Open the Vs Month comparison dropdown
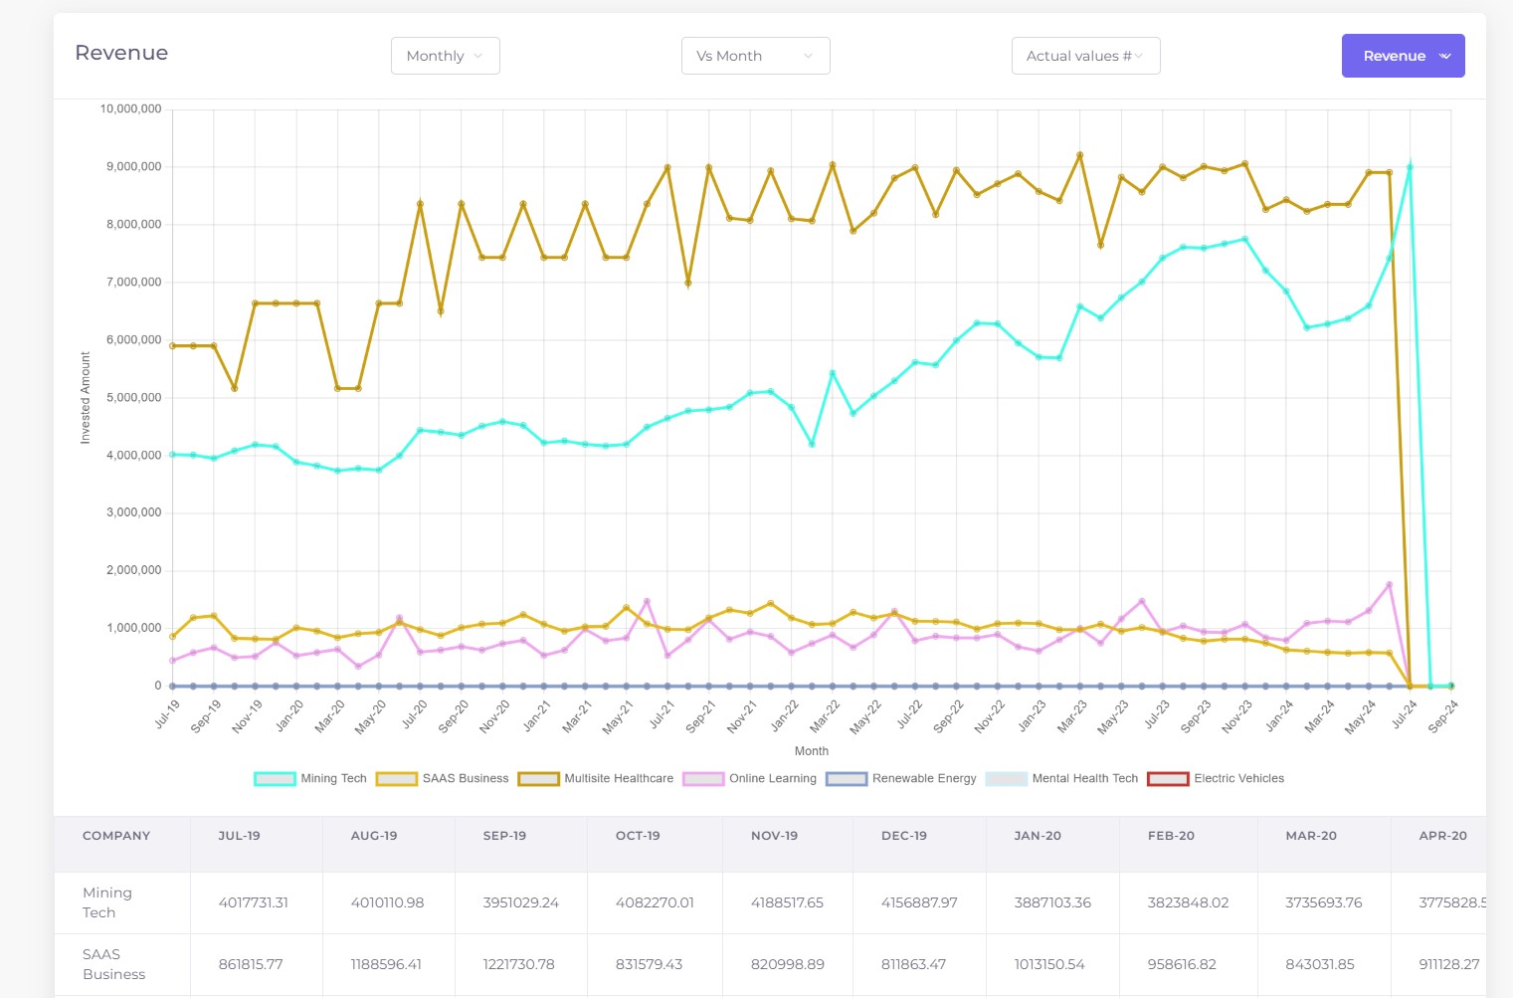This screenshot has width=1513, height=998. [x=756, y=56]
